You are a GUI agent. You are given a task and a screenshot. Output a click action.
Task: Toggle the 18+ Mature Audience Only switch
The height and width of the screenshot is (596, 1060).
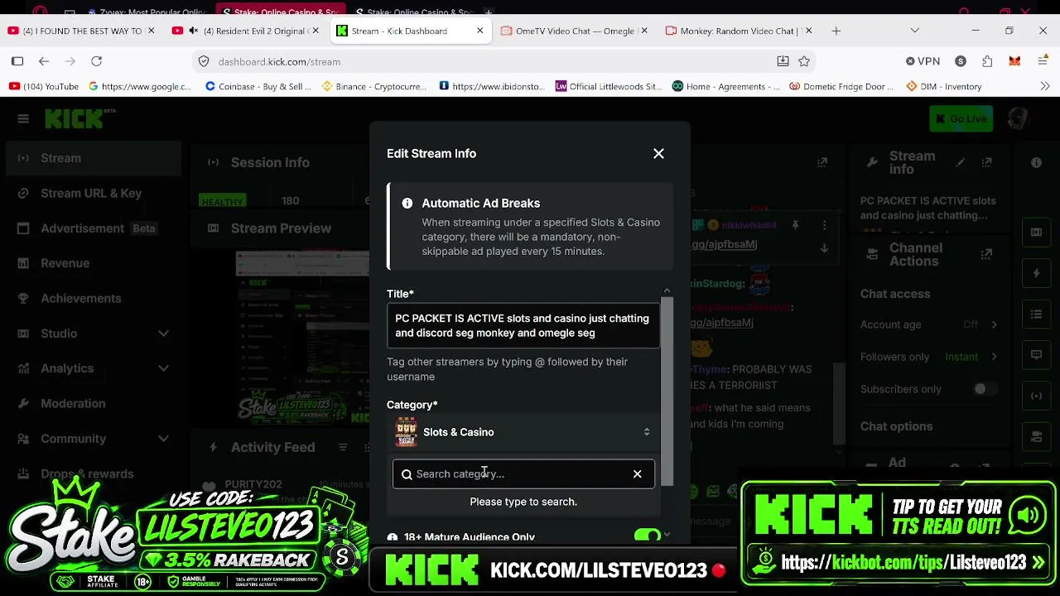[x=648, y=536]
